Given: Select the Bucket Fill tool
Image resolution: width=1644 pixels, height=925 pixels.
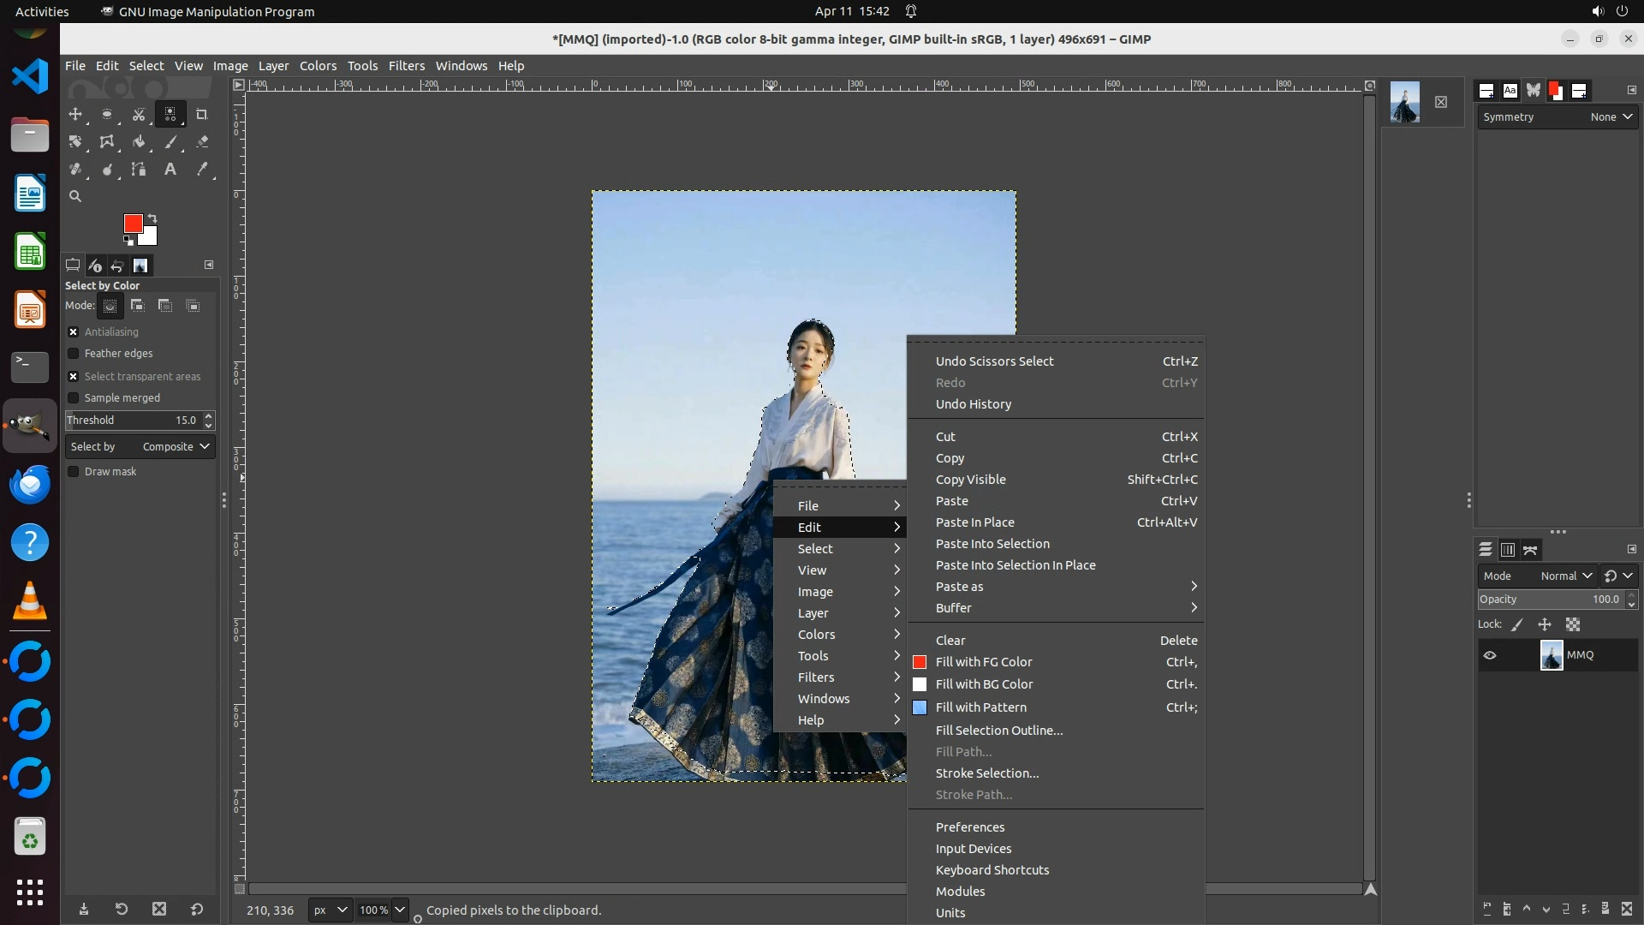Looking at the screenshot, I should point(139,142).
